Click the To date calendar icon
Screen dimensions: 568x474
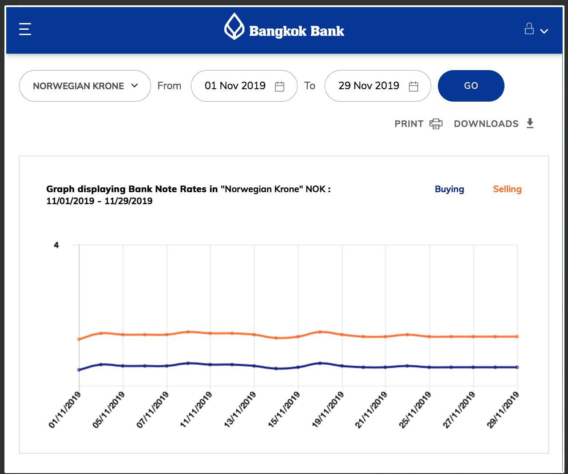tap(413, 86)
